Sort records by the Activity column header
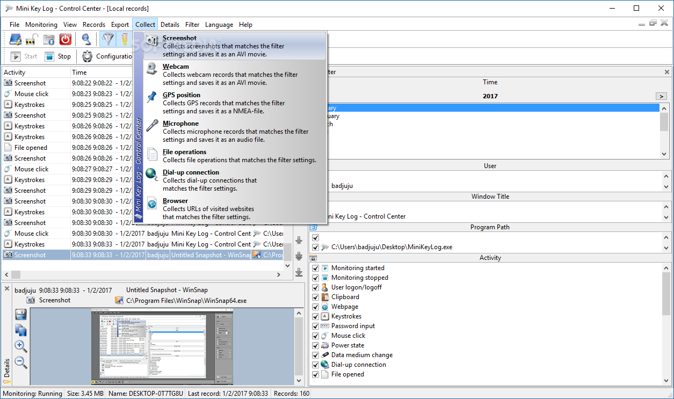674x399 pixels. (x=37, y=72)
